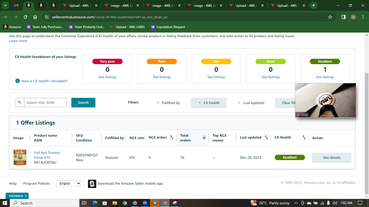This screenshot has height=207, width=369.
Task: Click Download the Amazon Seller mobile app
Action: point(130,183)
